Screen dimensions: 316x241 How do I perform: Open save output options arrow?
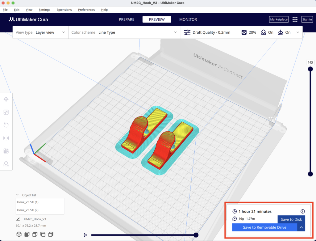click(301, 227)
